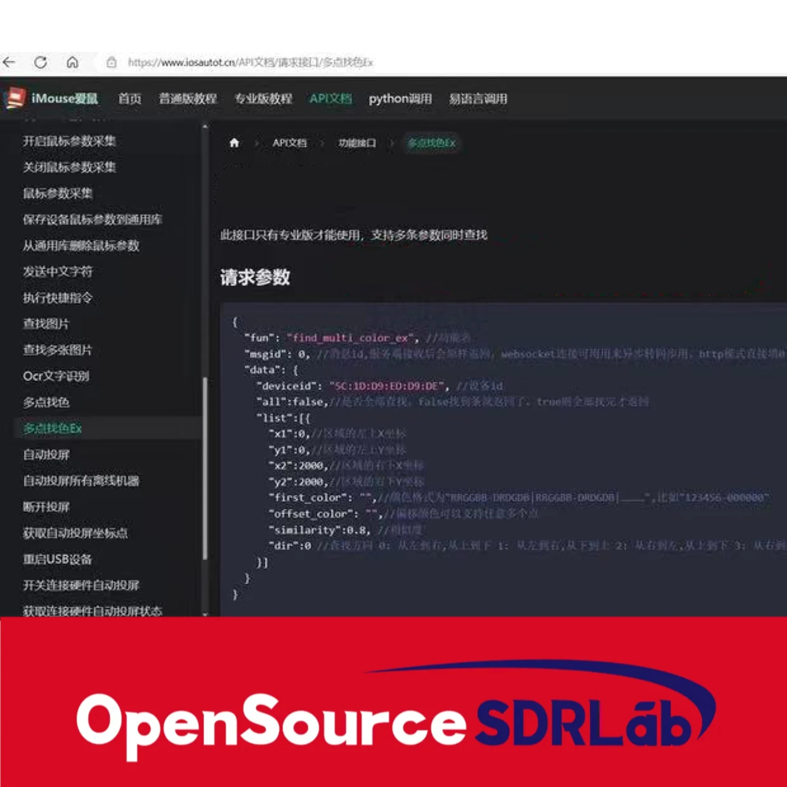This screenshot has width=787, height=787.
Task: Click the lock icon in the address bar
Action: pyautogui.click(x=111, y=63)
